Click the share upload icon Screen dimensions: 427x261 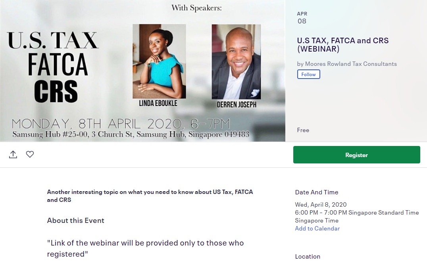click(x=13, y=154)
